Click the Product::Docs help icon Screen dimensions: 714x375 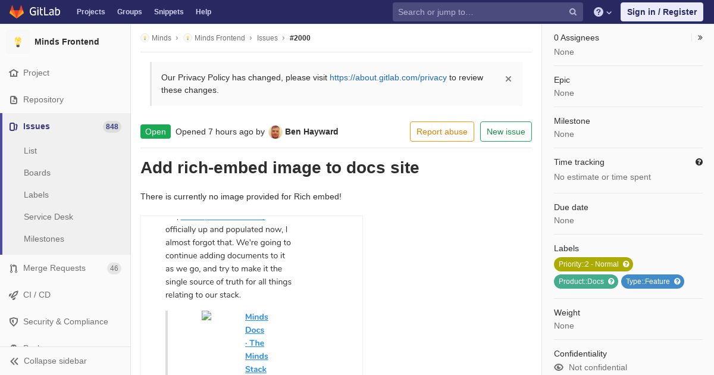pos(611,282)
